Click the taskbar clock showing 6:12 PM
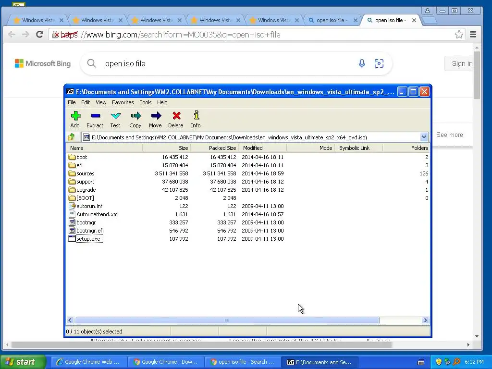492x369 pixels. coord(474,362)
